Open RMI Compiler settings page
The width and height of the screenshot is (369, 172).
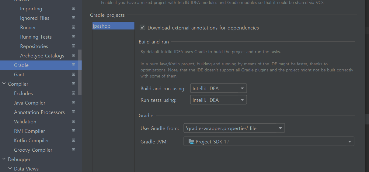pyautogui.click(x=30, y=131)
